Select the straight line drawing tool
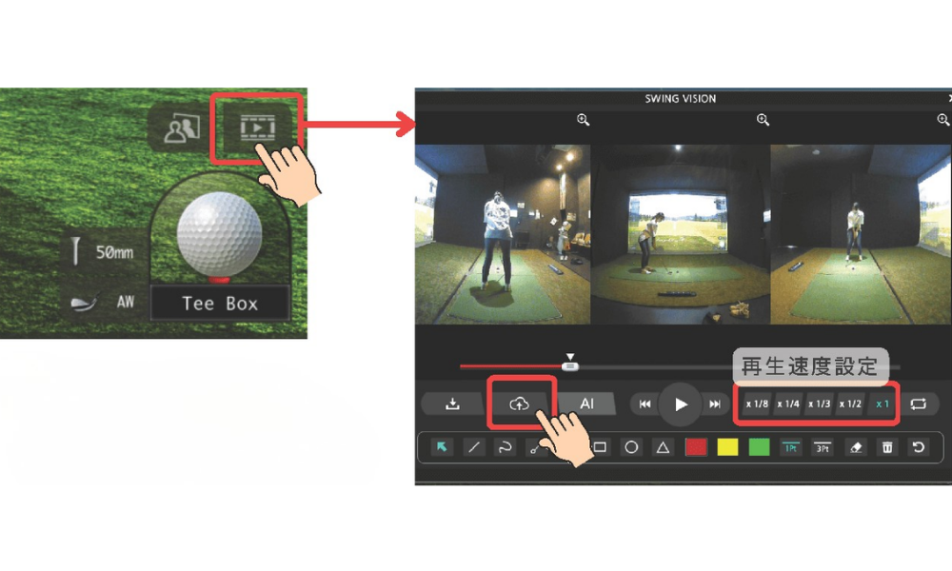Image resolution: width=952 pixels, height=571 pixels. [x=473, y=448]
